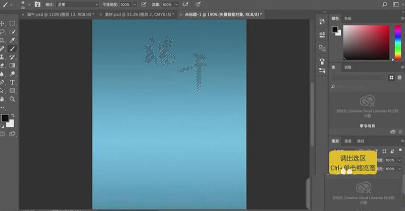Toggle airbrush build-up effect
This screenshot has width=405, height=211.
click(185, 4)
